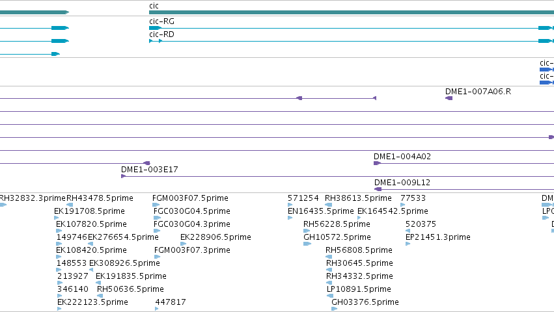Select the cic gene bar

[352, 12]
